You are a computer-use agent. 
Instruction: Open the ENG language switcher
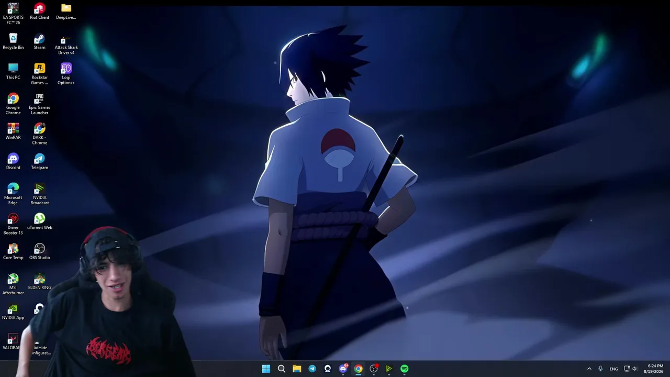pyautogui.click(x=613, y=369)
